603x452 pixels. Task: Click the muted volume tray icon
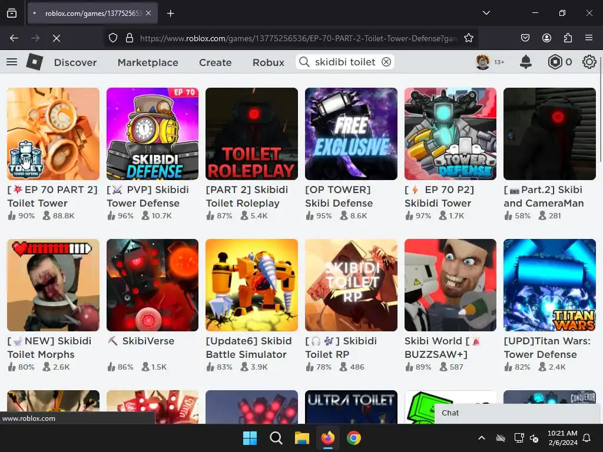534,438
